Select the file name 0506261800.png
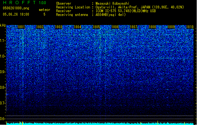Image resolution: width=197 pixels, height=125 pixels. pyautogui.click(x=16, y=8)
